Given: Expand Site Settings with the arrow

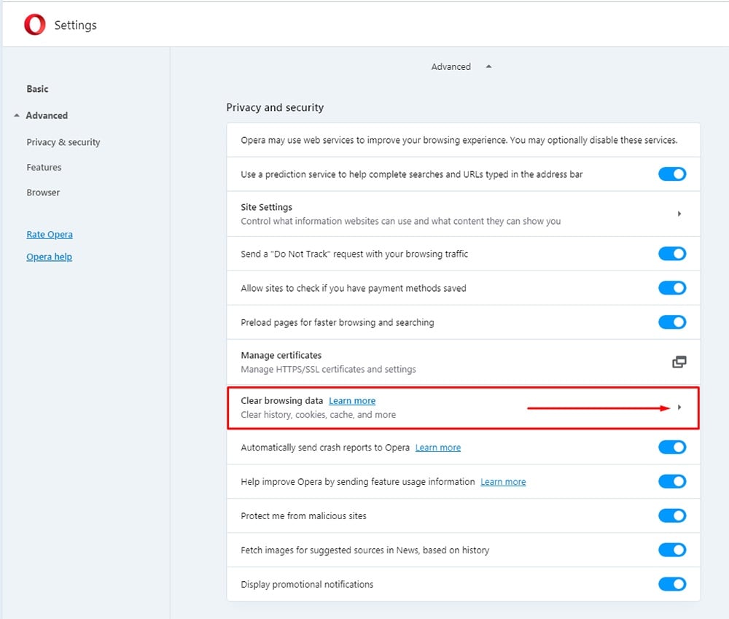Looking at the screenshot, I should (x=679, y=214).
